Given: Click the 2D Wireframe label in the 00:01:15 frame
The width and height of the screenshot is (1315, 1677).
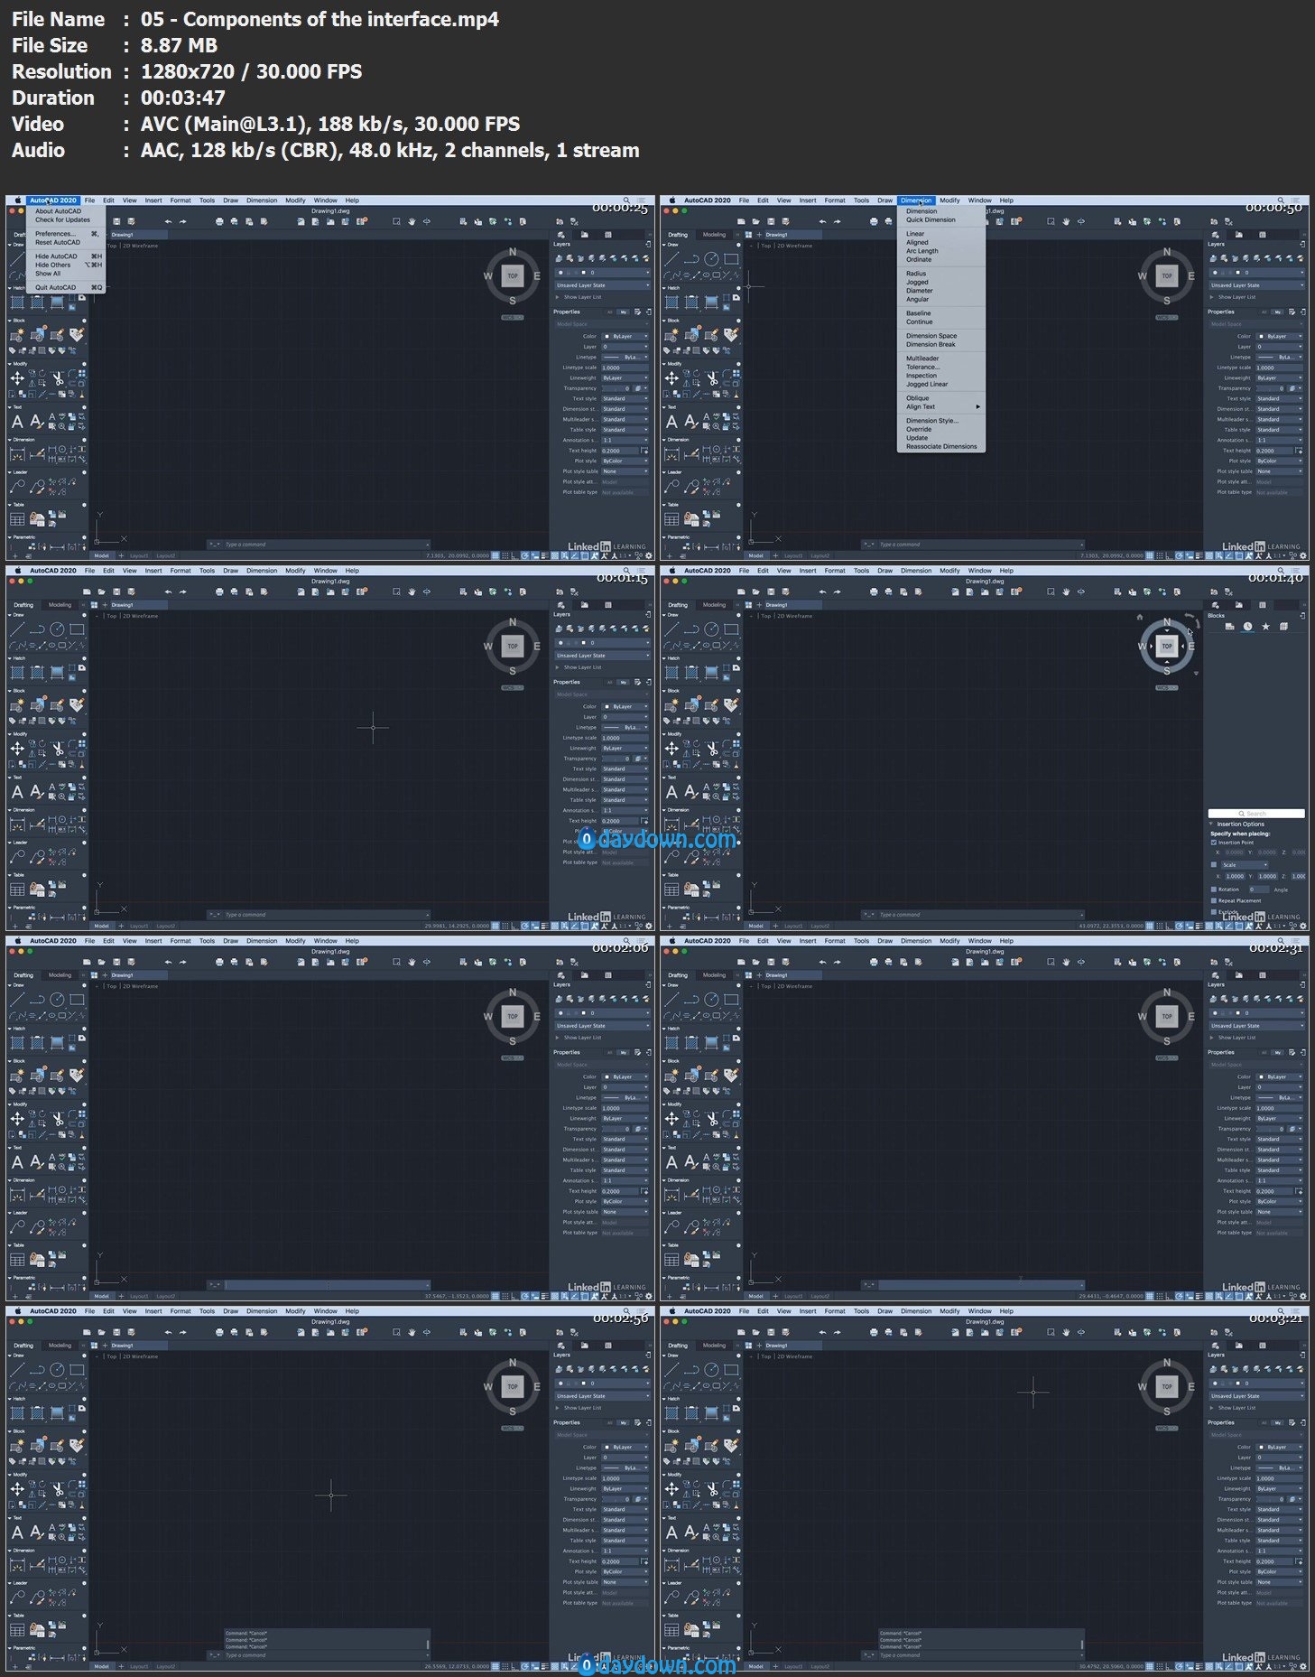Looking at the screenshot, I should coord(140,616).
